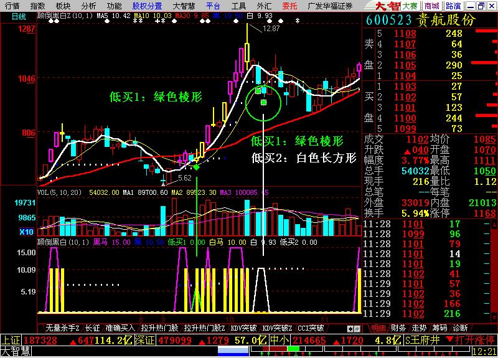Click the 日线 period selector
Viewport: 498px width, 358px height.
tap(18, 16)
